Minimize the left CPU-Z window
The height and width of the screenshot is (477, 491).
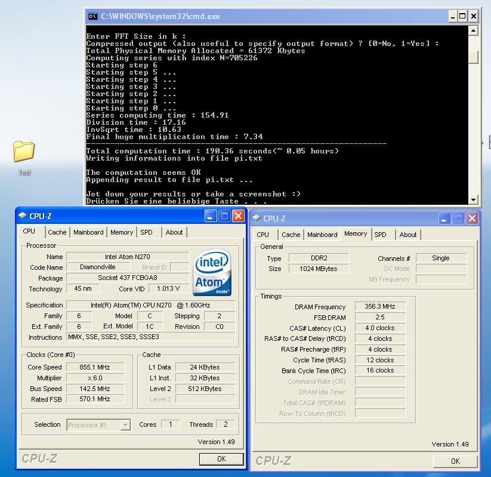[210, 216]
